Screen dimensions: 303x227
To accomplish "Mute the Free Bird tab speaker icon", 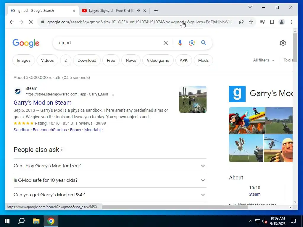I will click(x=138, y=11).
